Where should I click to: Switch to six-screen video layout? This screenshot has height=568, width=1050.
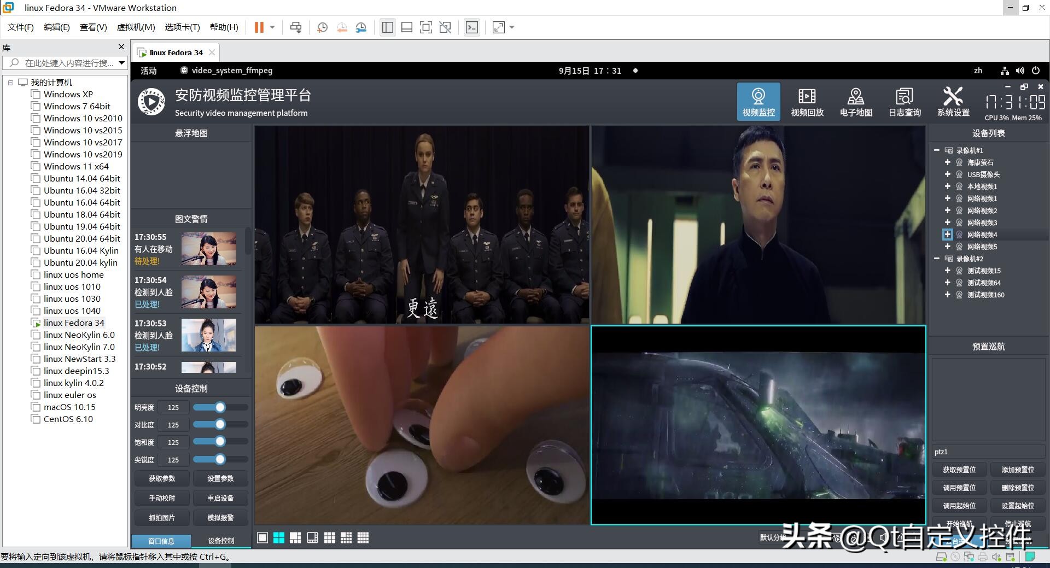click(295, 538)
